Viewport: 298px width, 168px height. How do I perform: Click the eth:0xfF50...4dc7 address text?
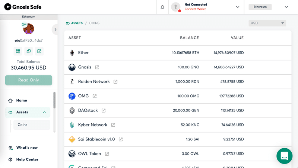pyautogui.click(x=29, y=41)
